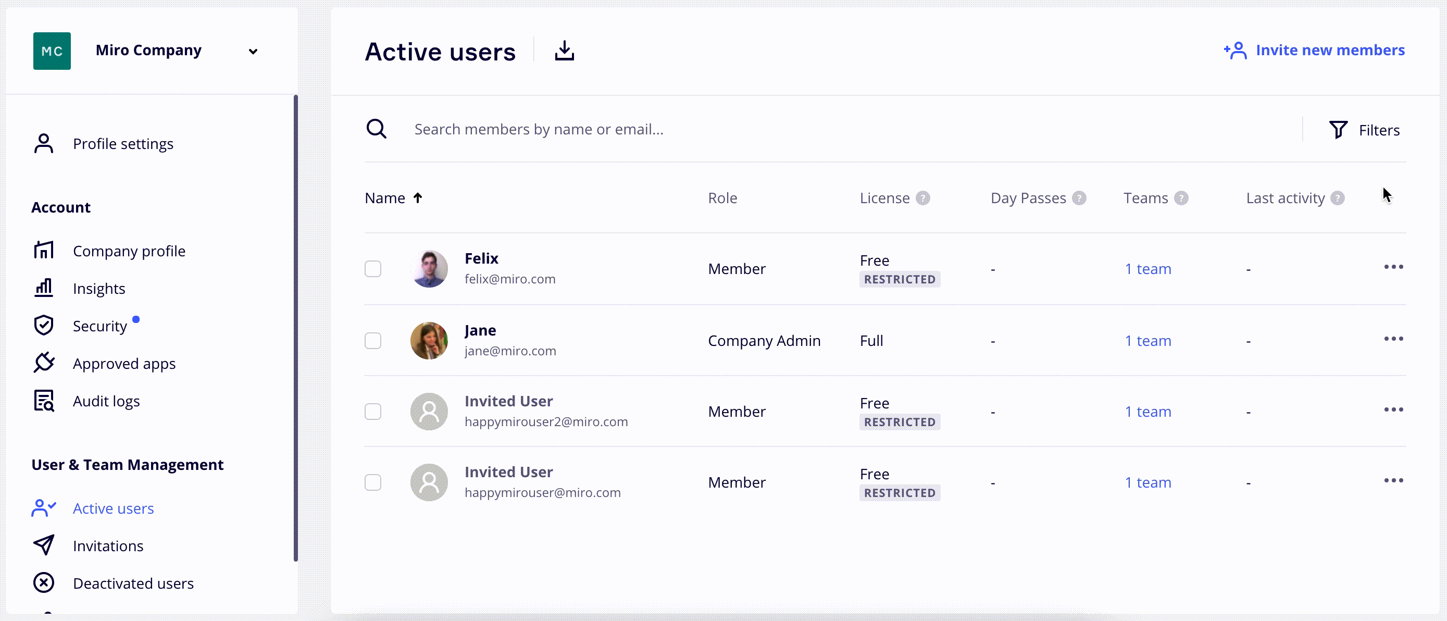The image size is (1447, 621).
Task: Click placeholder avatar for happymirouser2@miro.com
Action: pos(429,412)
